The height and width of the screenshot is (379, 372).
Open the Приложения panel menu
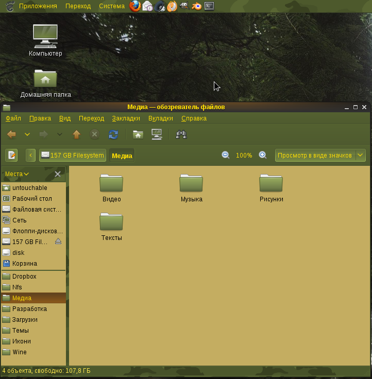point(38,6)
